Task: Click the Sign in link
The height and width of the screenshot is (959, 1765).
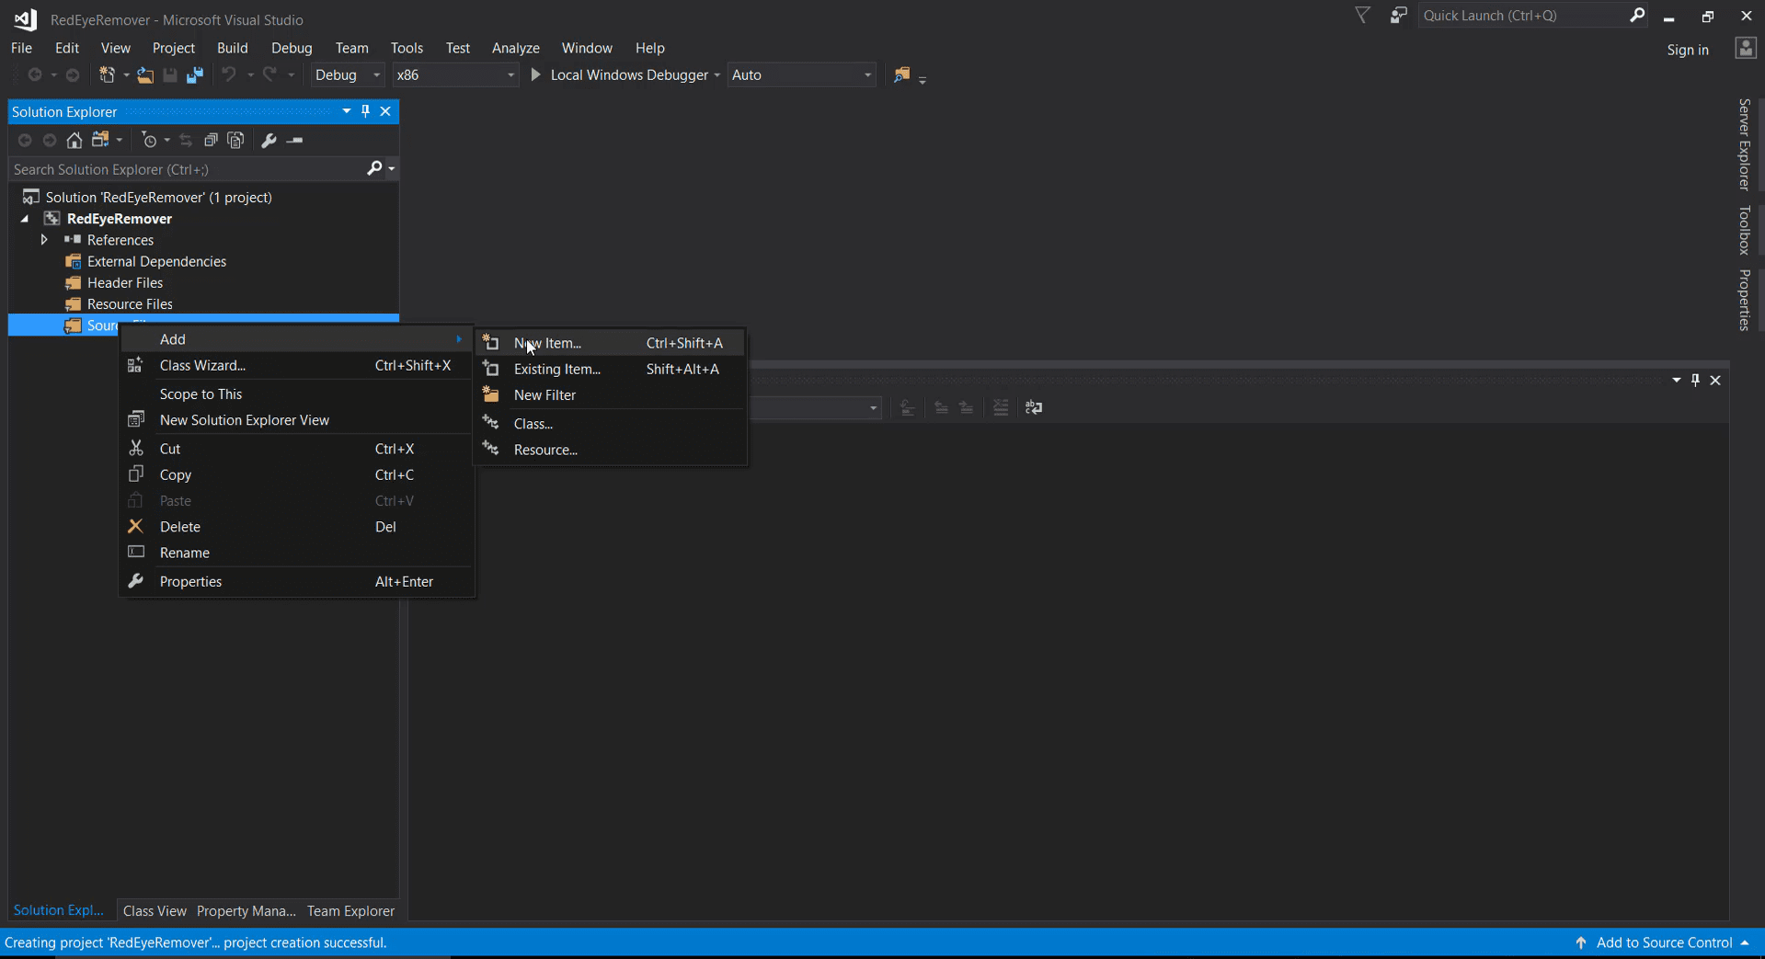Action: (x=1688, y=50)
